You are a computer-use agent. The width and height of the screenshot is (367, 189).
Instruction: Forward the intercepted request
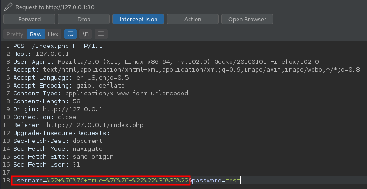coord(29,20)
